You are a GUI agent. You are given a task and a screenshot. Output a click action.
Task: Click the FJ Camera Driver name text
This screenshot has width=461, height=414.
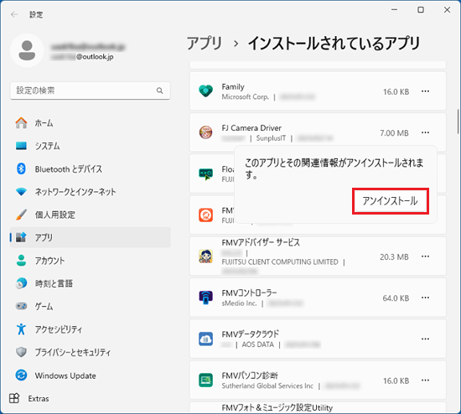(251, 128)
